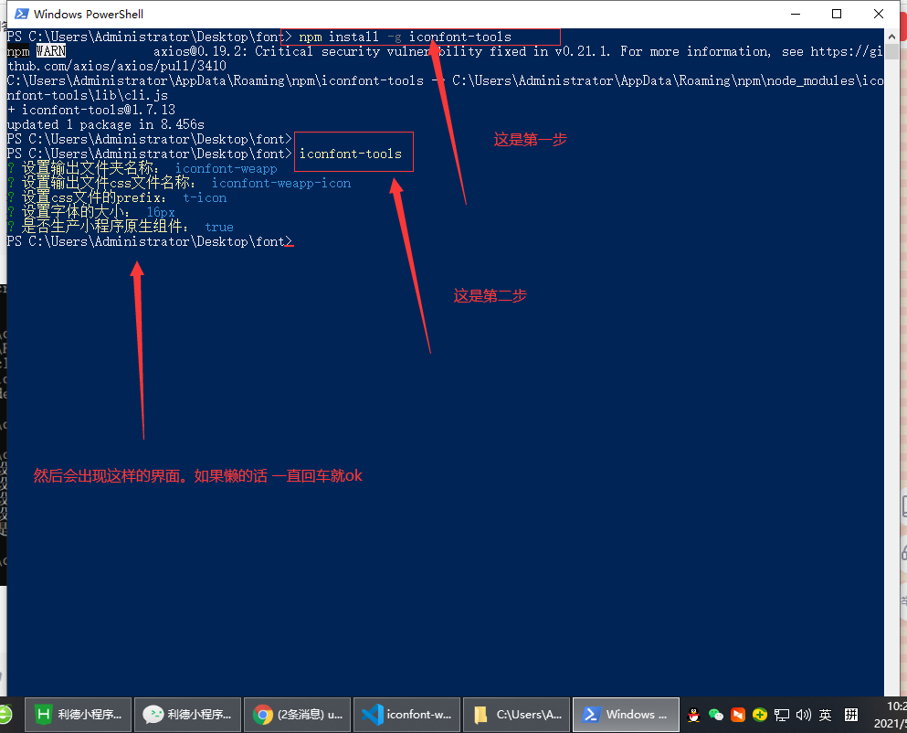Image resolution: width=907 pixels, height=733 pixels.
Task: Click the iconfont-weapp folder name value
Action: pos(227,168)
